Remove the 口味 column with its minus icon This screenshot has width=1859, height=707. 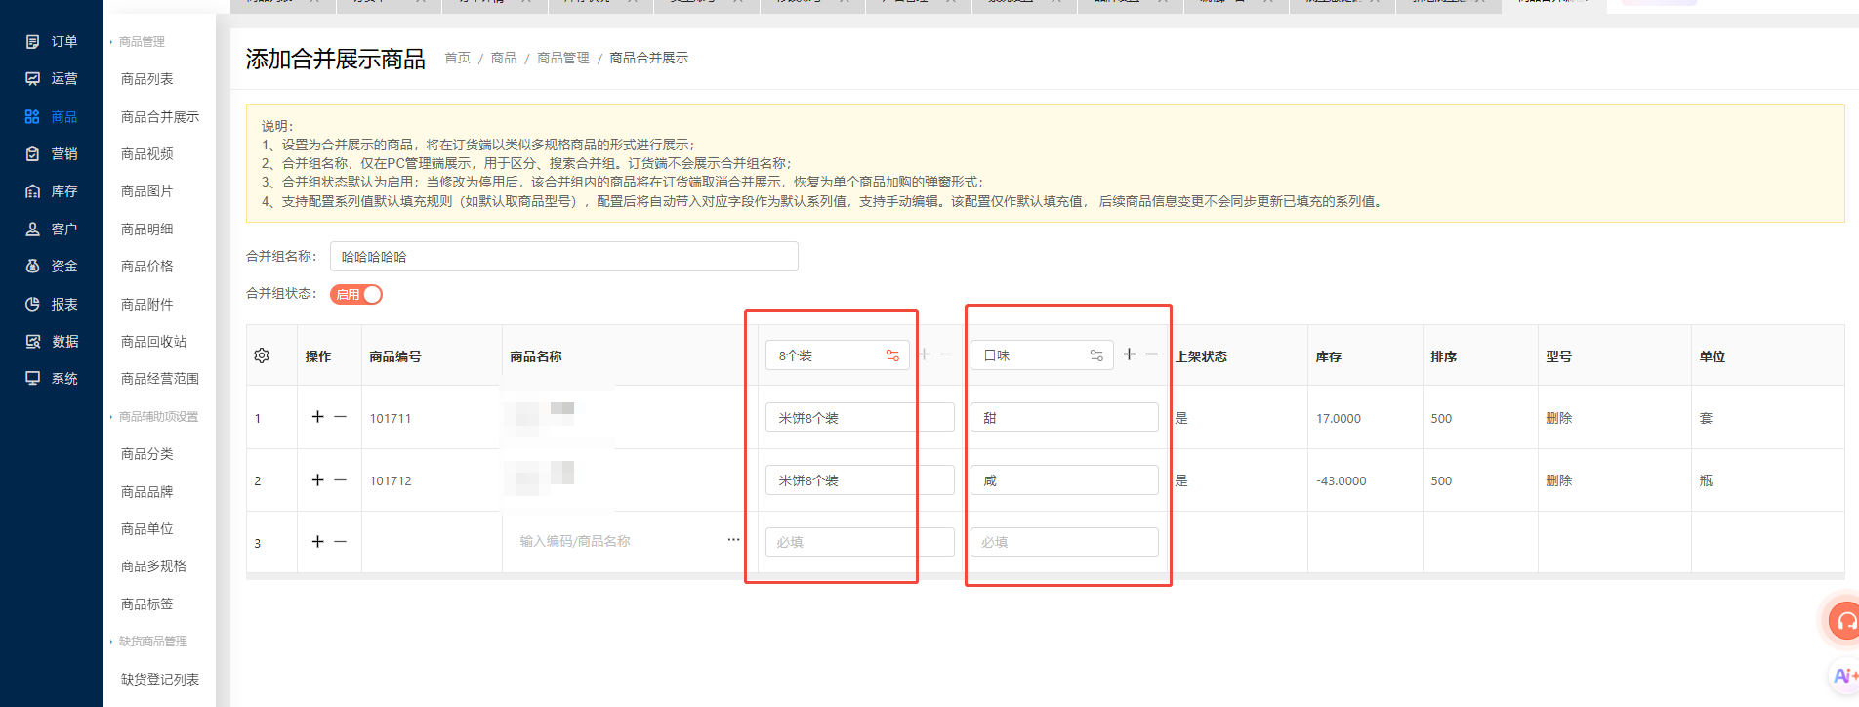[x=1152, y=354]
